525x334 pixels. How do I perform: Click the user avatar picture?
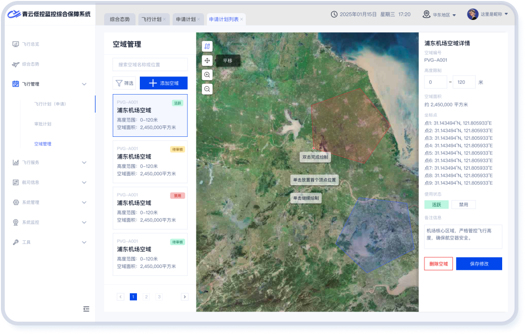(472, 14)
